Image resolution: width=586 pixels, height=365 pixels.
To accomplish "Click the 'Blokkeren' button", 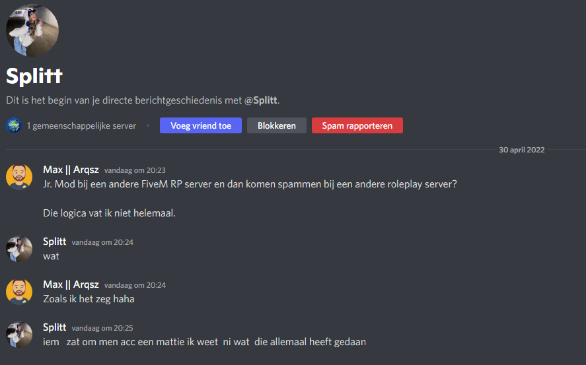I will click(276, 125).
